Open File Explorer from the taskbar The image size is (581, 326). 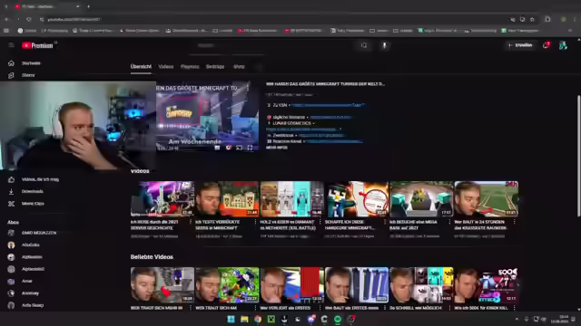244,319
